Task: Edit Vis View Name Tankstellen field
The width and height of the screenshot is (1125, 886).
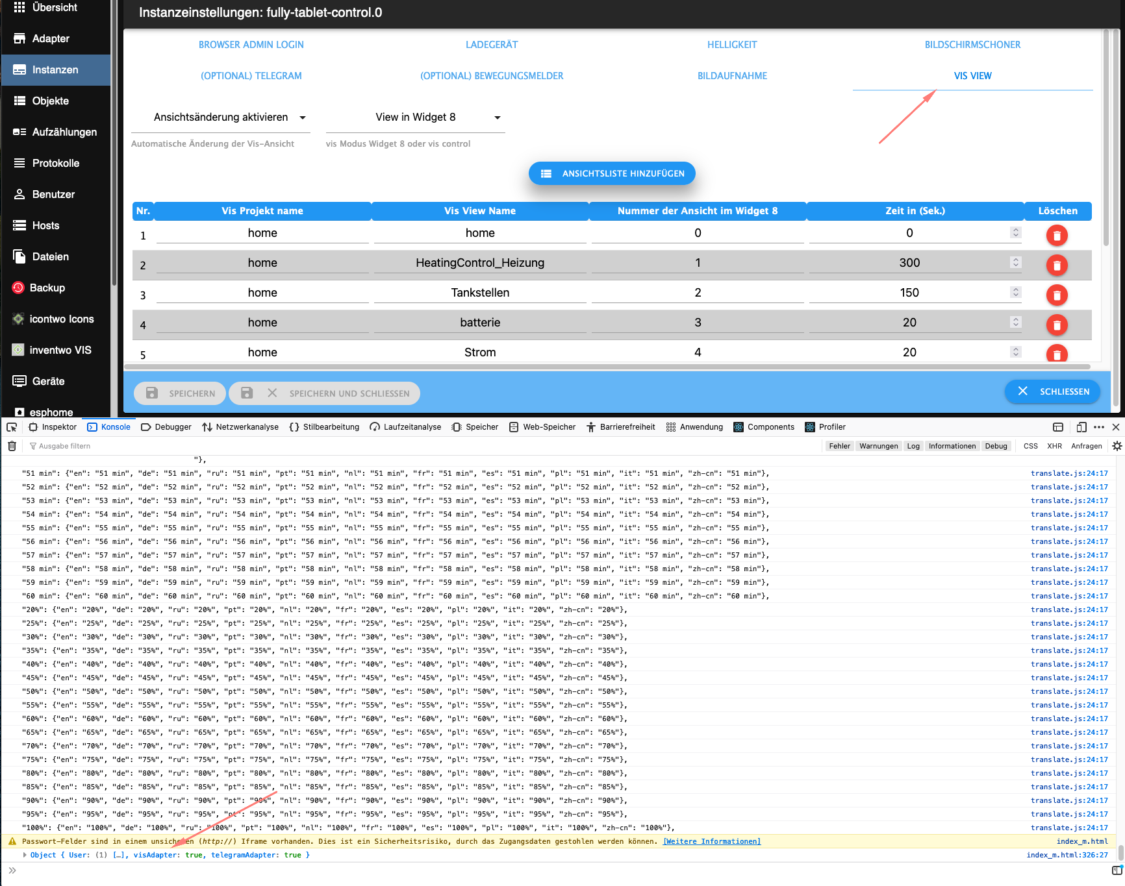Action: click(x=480, y=293)
